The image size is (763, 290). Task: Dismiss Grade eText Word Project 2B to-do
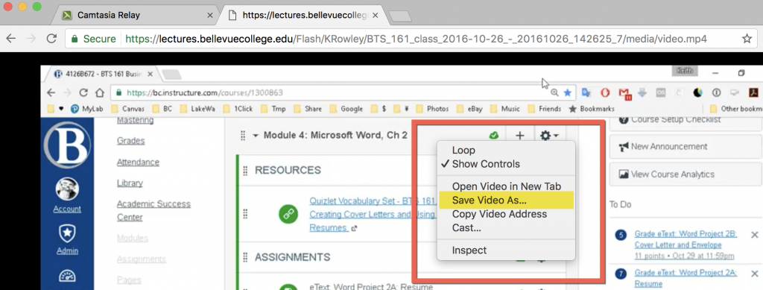click(754, 235)
